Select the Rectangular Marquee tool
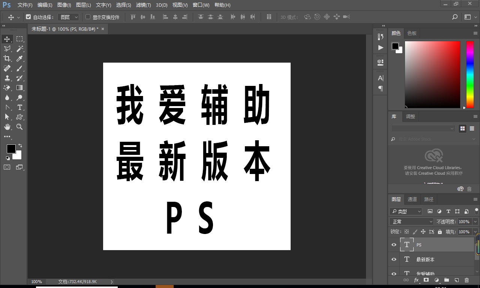This screenshot has width=480, height=288. 19,39
